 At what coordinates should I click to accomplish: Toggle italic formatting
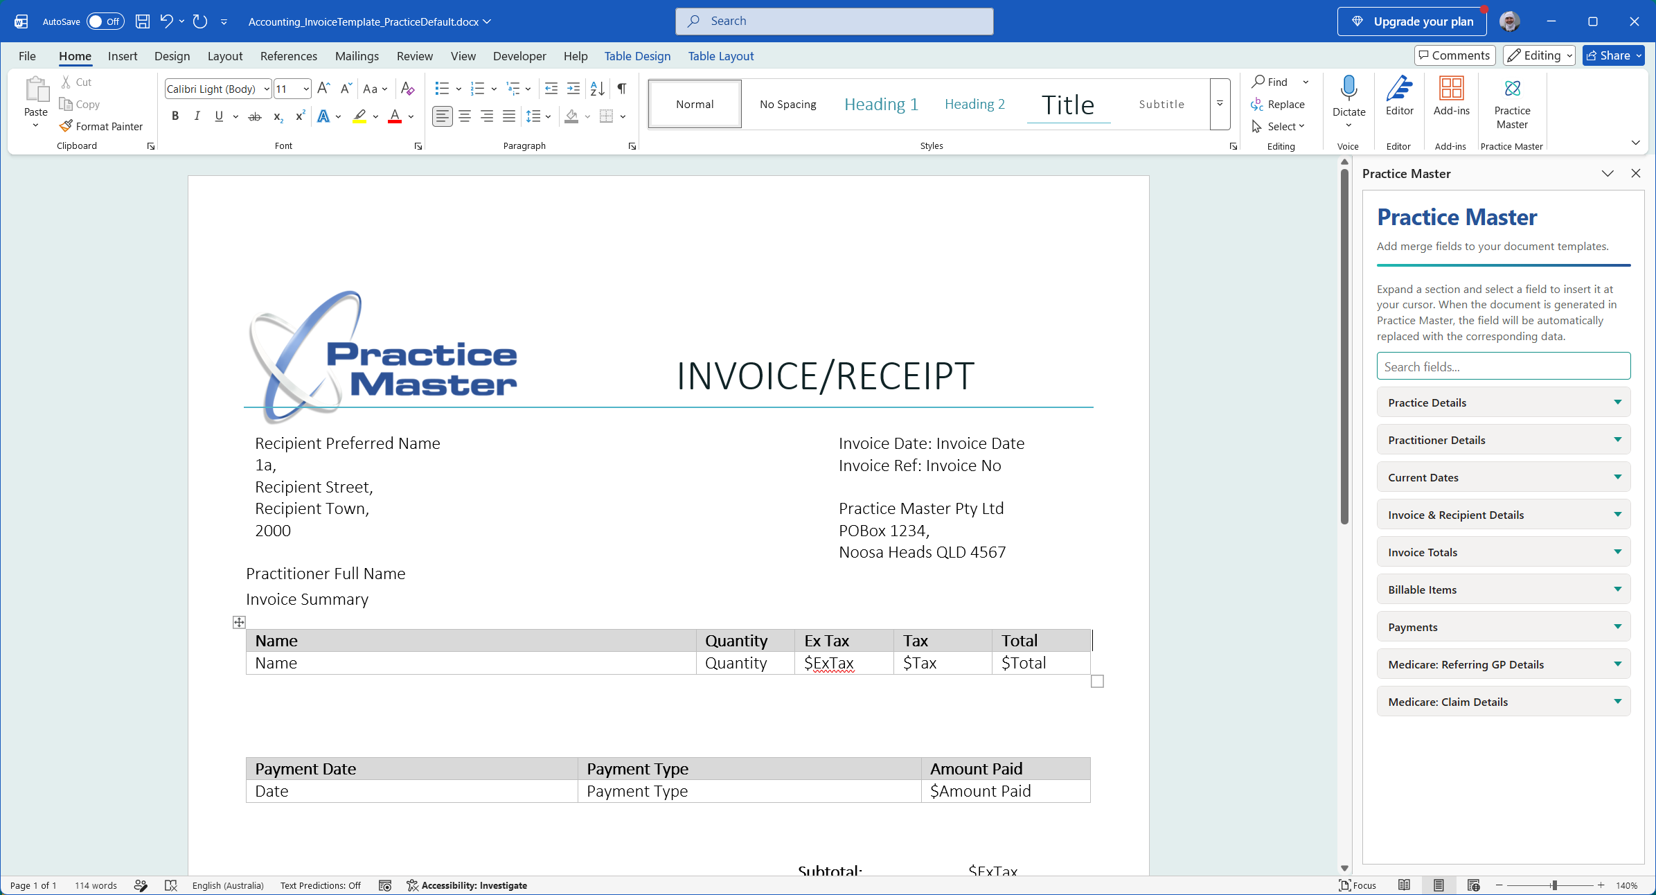click(x=197, y=116)
